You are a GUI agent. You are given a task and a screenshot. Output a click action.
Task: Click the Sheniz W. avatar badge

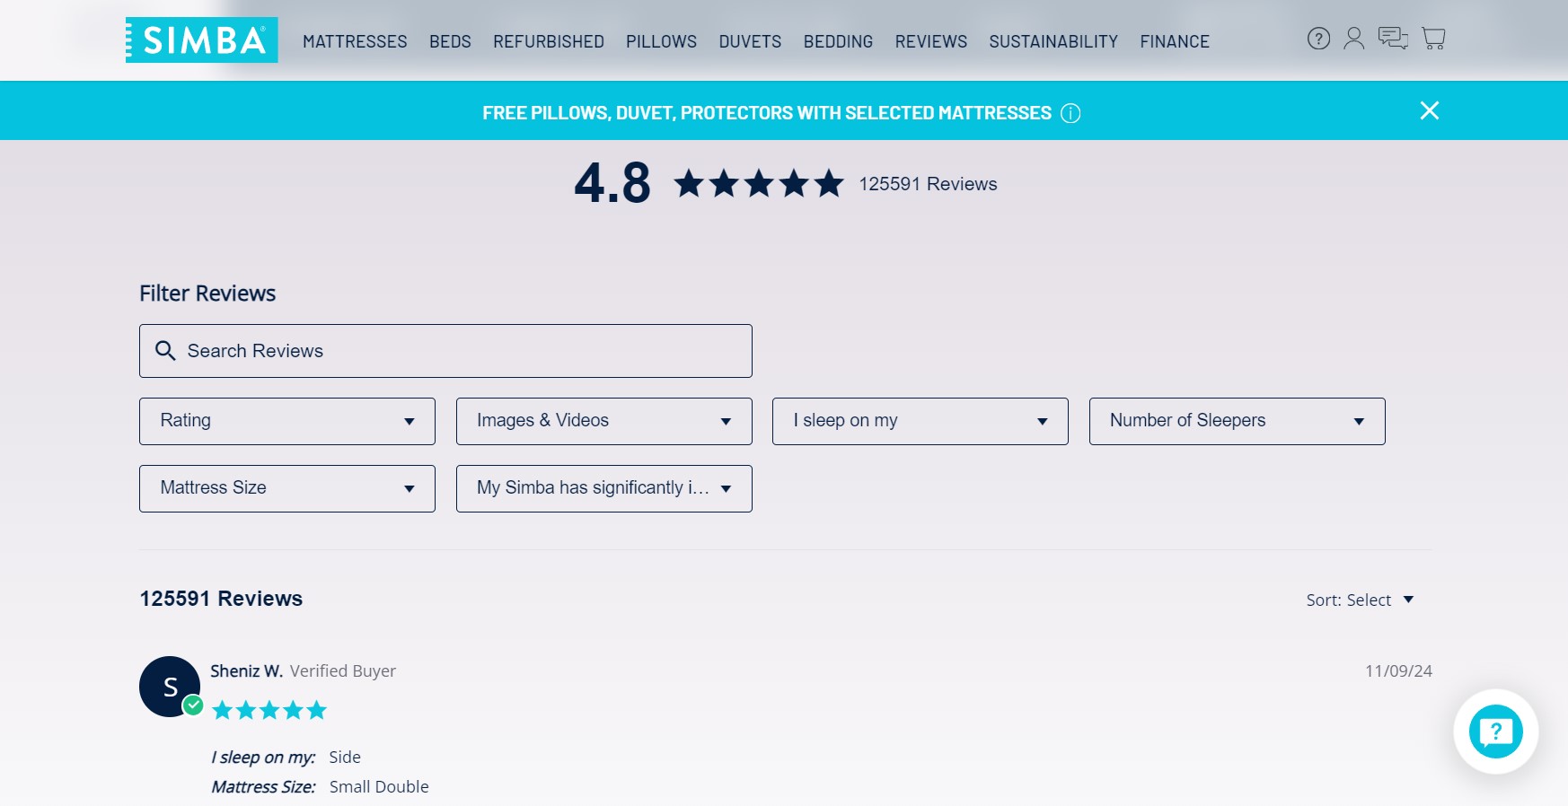(x=170, y=687)
